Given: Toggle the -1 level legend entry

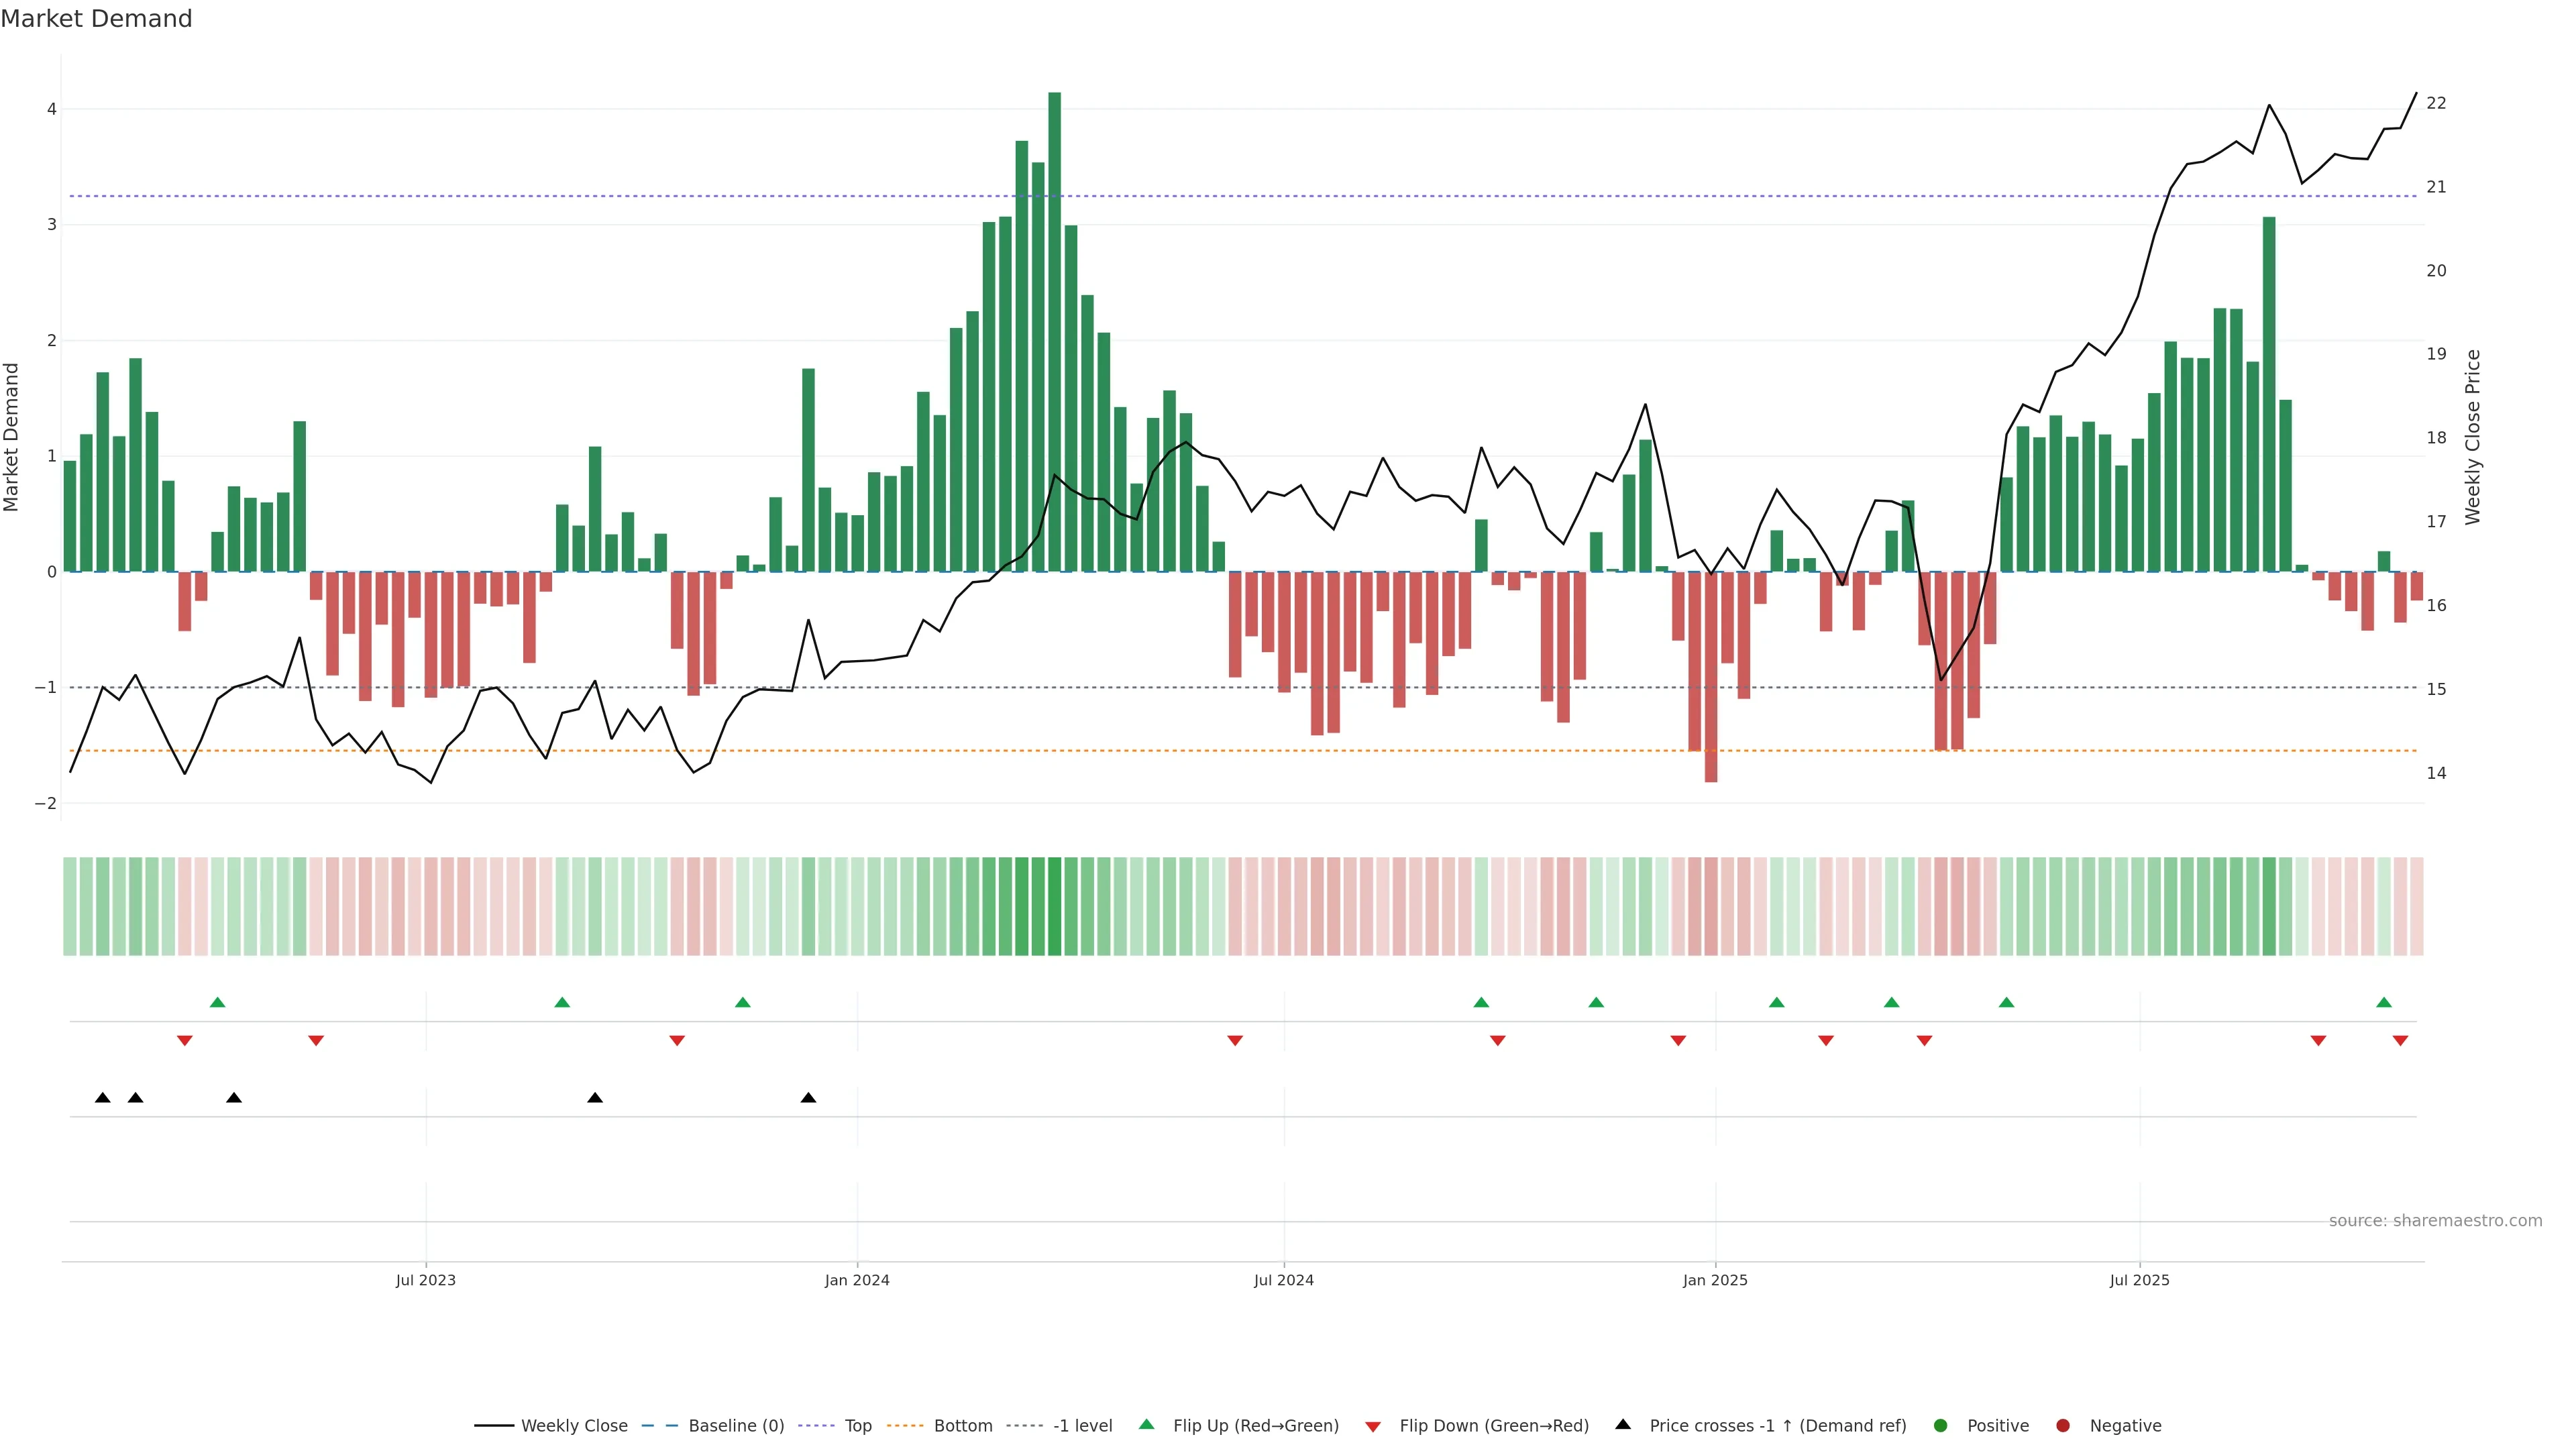Looking at the screenshot, I should [x=1082, y=1425].
